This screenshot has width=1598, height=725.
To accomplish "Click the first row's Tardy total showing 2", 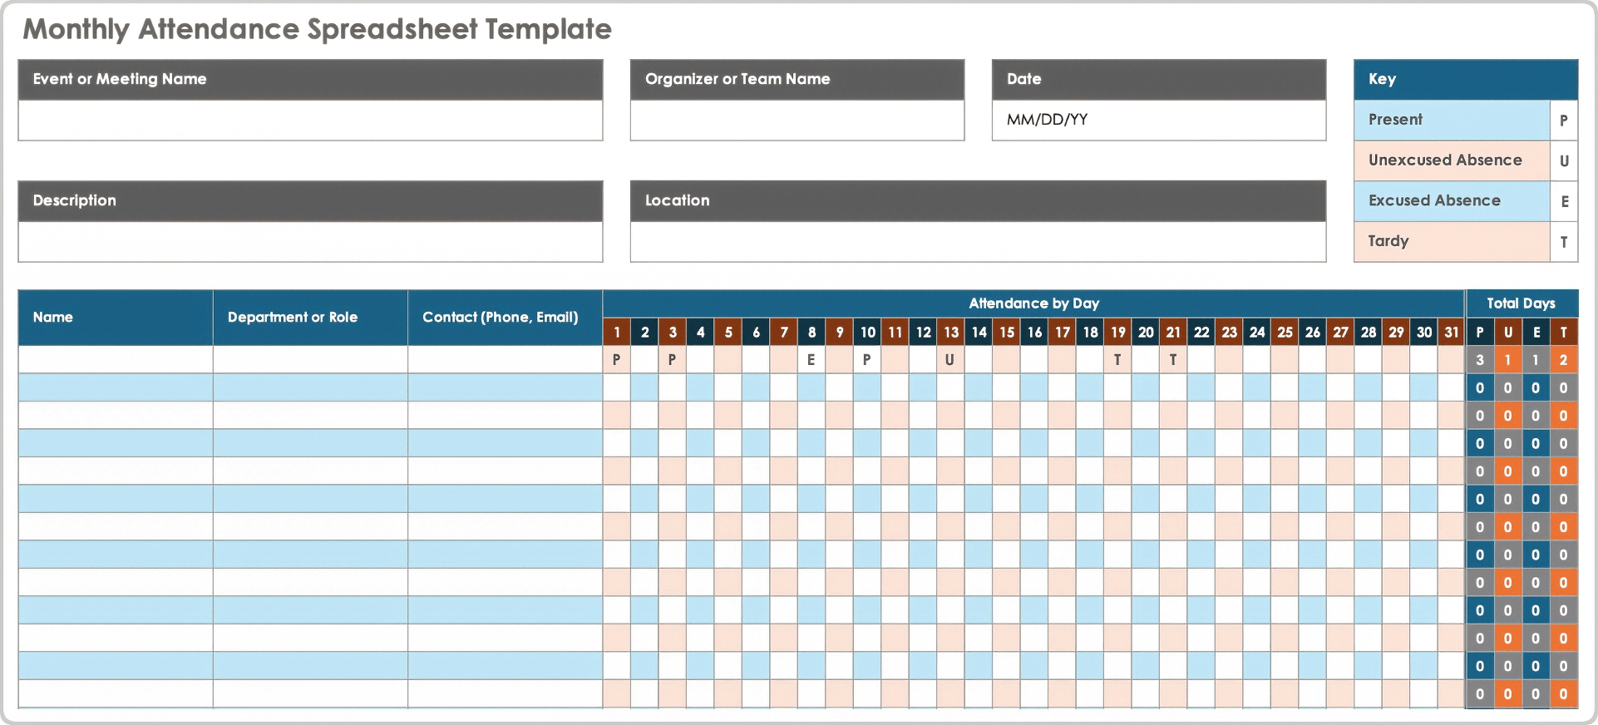I will (1564, 360).
